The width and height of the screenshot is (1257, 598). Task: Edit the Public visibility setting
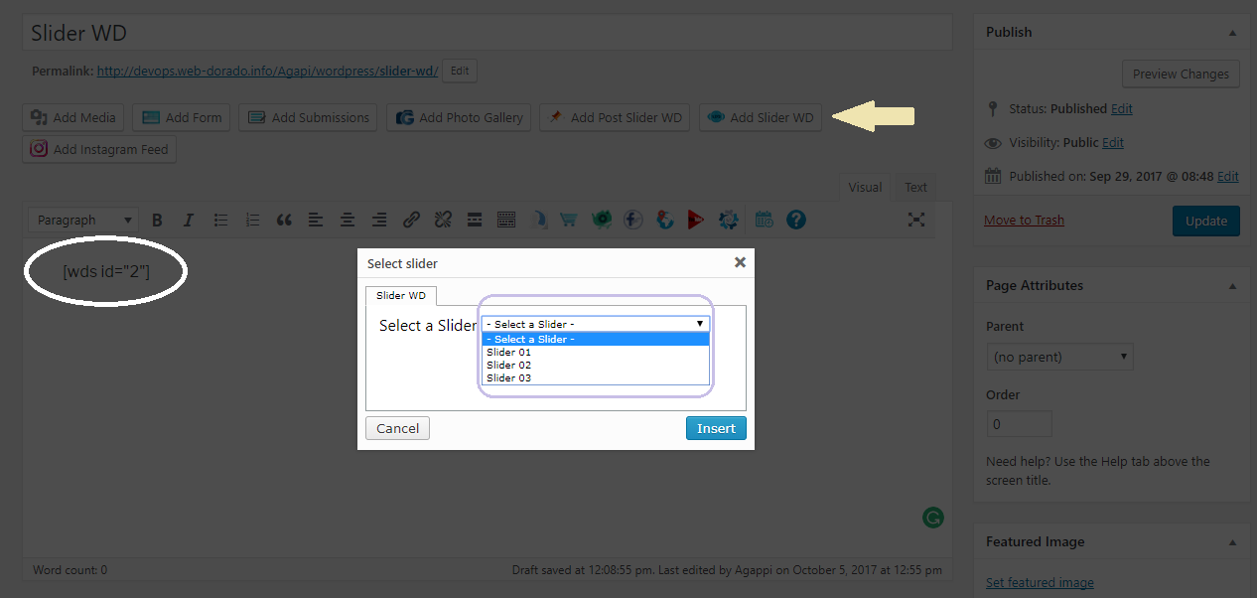coord(1113,142)
